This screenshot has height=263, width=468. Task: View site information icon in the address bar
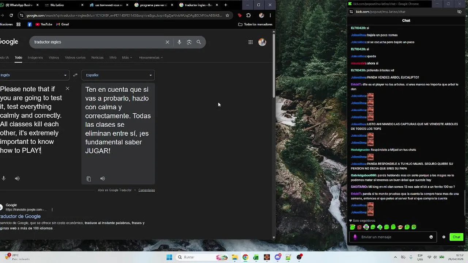pos(22,15)
